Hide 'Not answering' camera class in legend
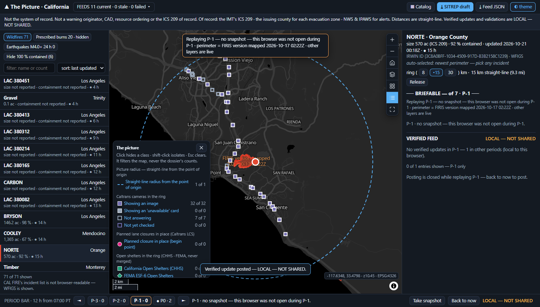This screenshot has height=307, width=540. tap(137, 218)
